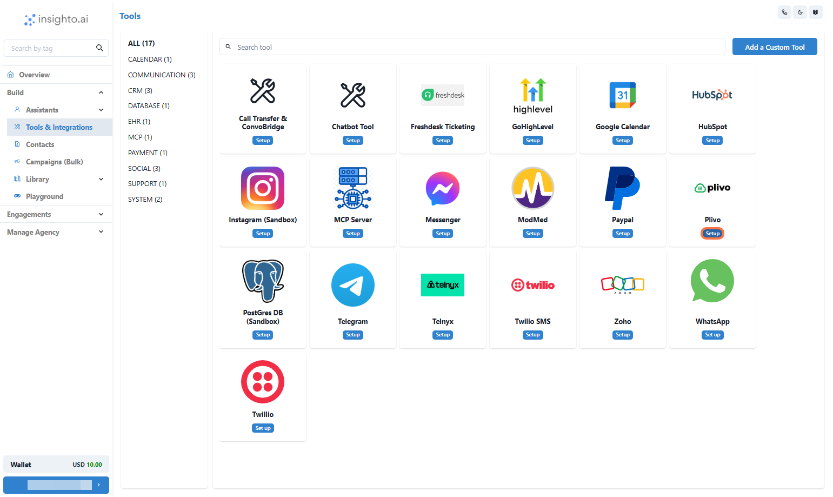
Task: Click the Chatbot Tool wrench icon
Action: click(x=353, y=95)
